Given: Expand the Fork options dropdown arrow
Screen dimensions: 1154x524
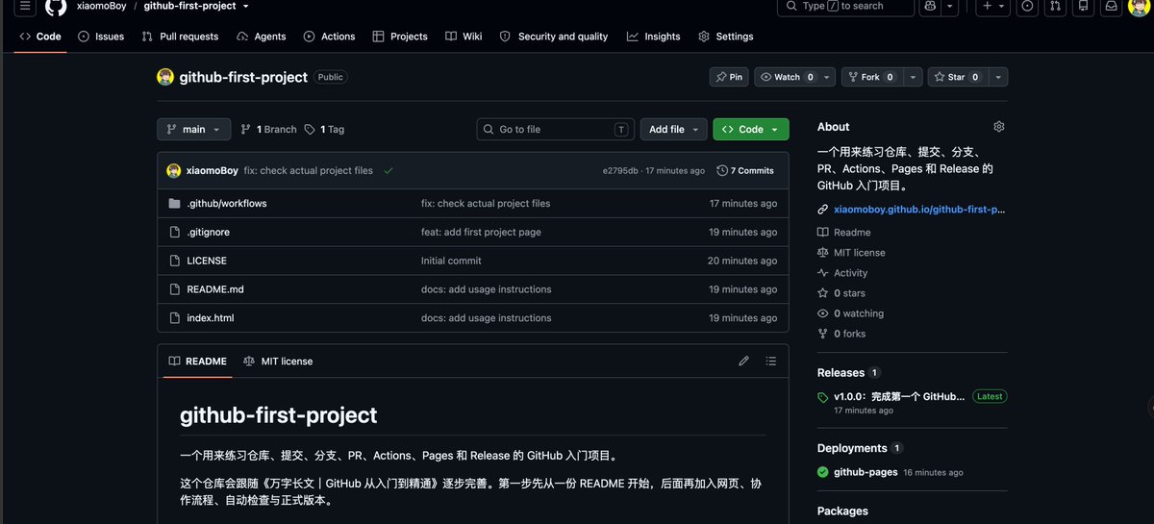Looking at the screenshot, I should tap(913, 77).
